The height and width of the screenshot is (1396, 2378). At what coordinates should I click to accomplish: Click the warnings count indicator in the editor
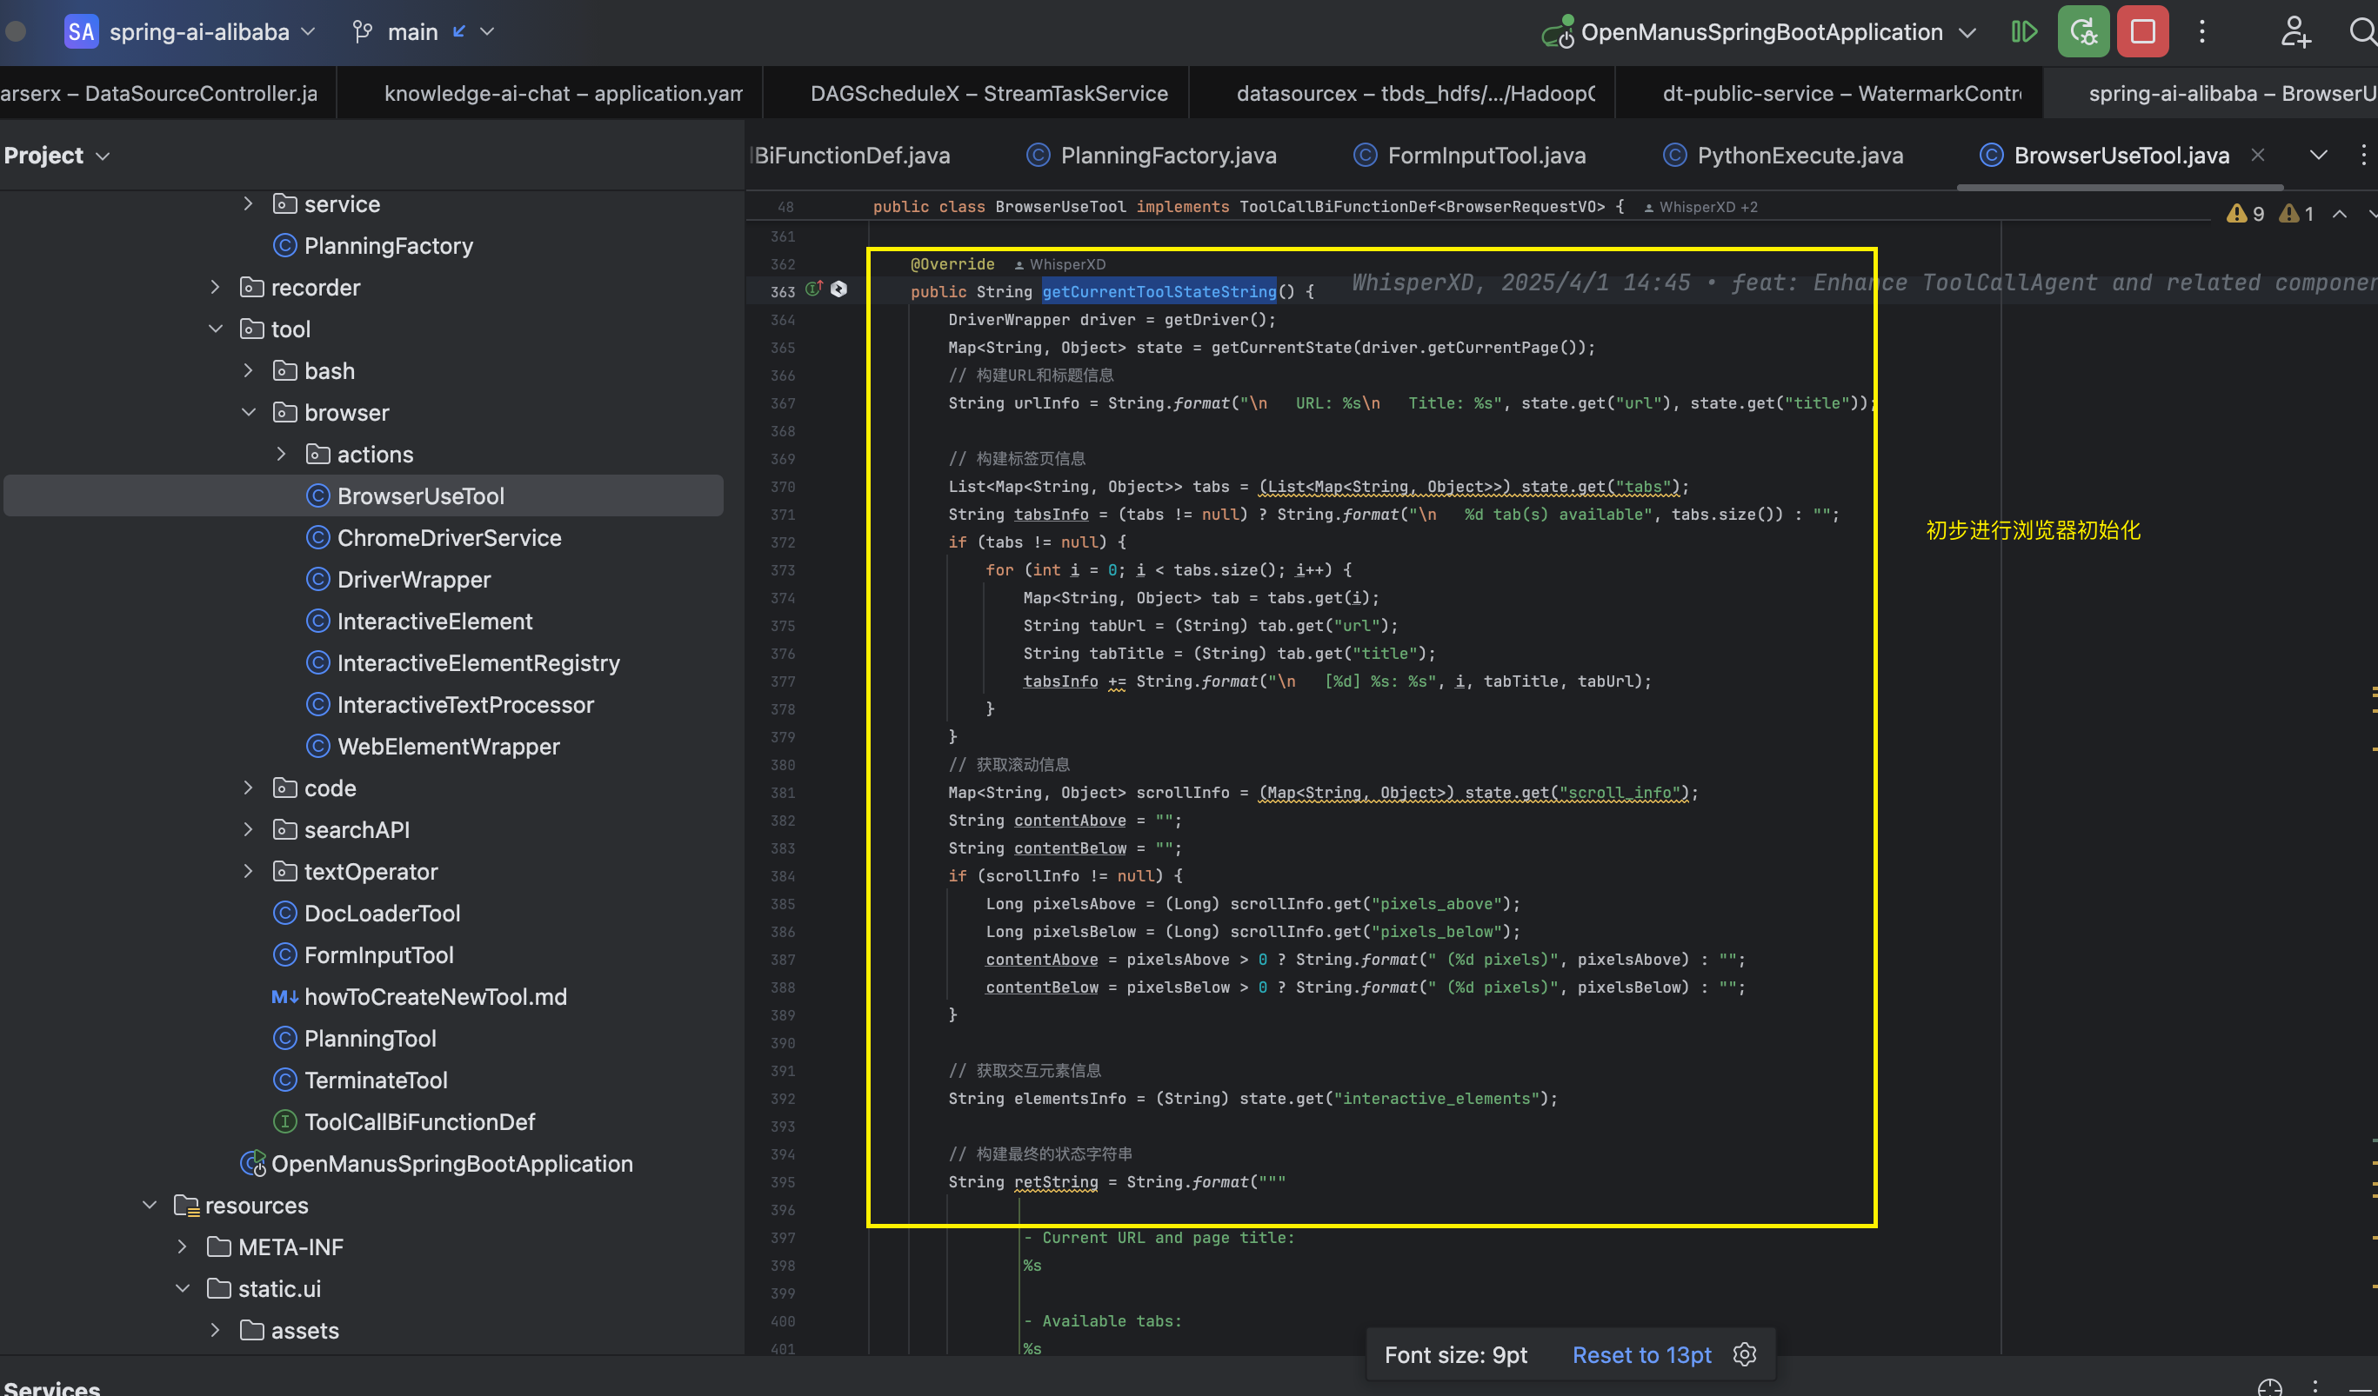click(x=2247, y=214)
